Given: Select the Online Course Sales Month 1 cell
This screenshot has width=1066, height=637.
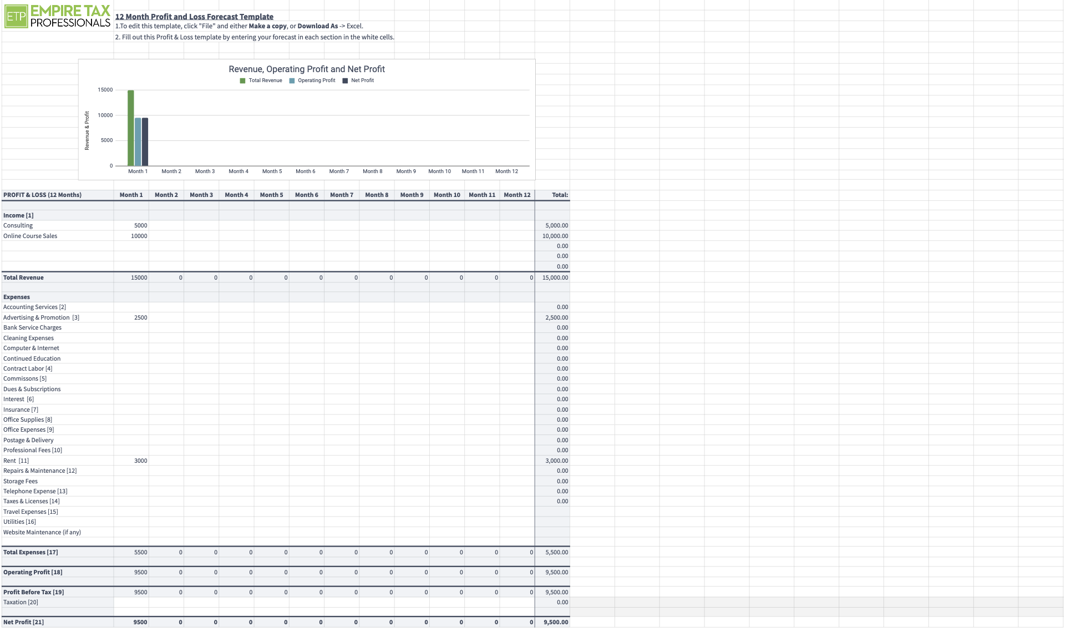Looking at the screenshot, I should tap(131, 235).
